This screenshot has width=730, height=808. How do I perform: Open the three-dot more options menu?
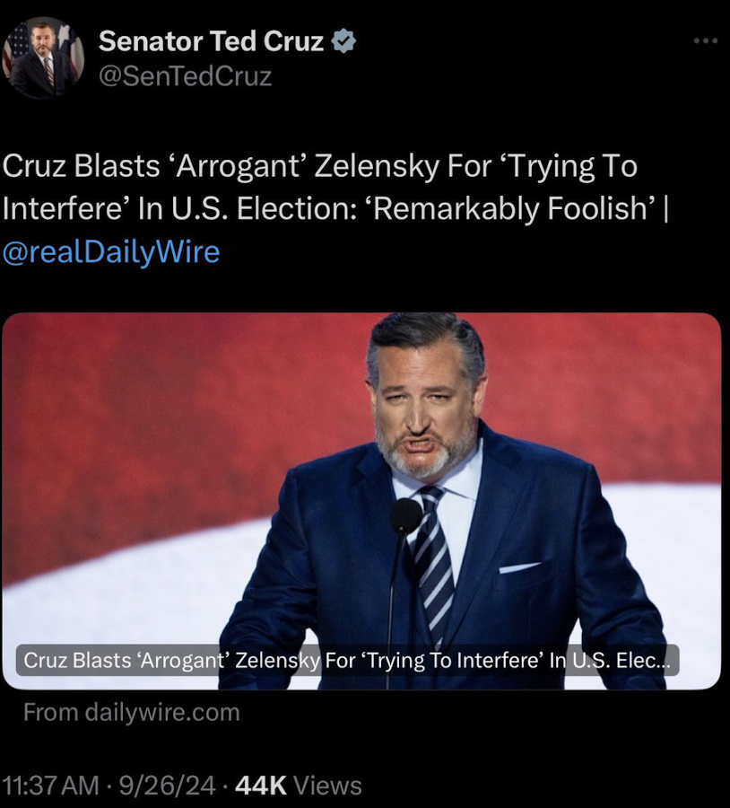[706, 40]
